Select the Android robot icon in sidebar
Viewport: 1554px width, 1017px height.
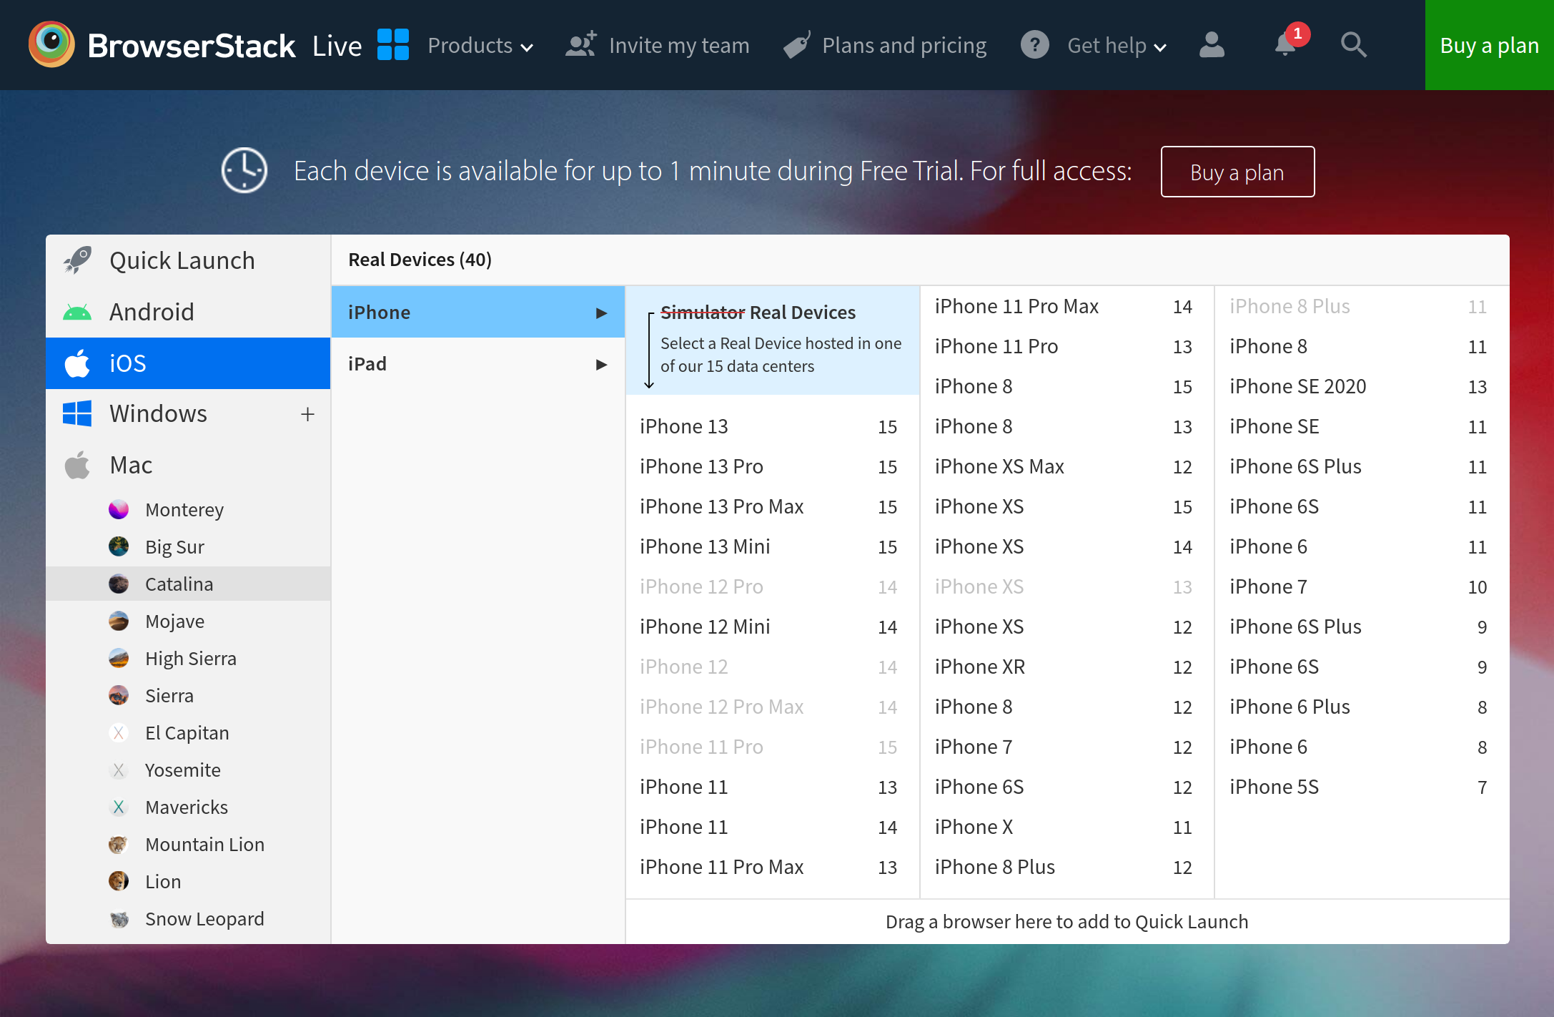(x=79, y=311)
